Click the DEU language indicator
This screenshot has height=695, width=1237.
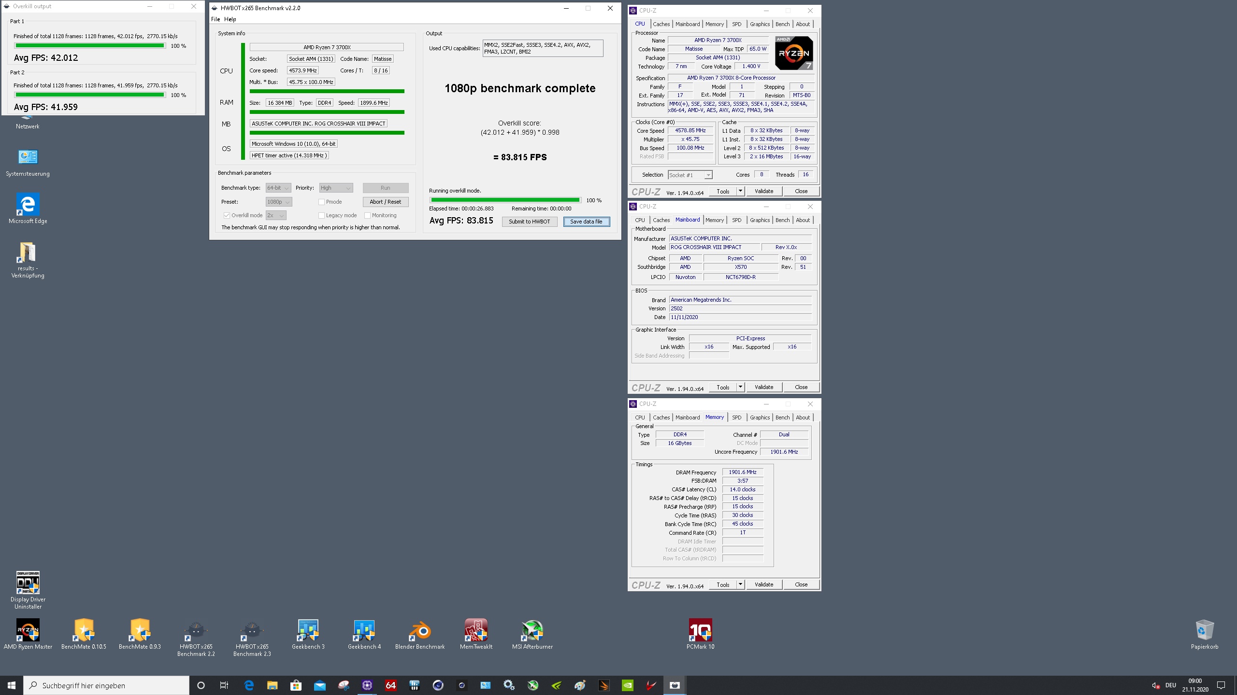(1170, 685)
